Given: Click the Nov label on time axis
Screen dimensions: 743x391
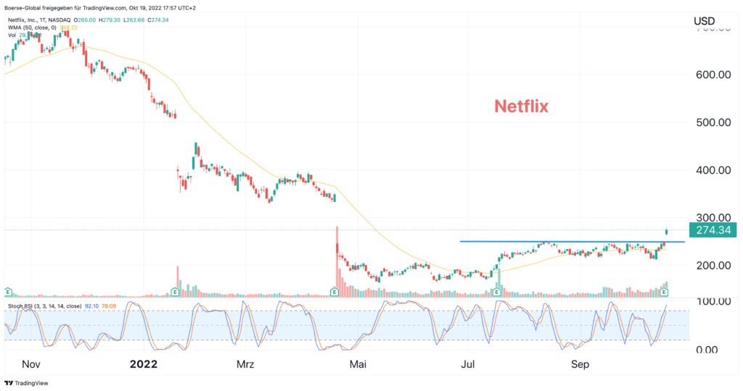Looking at the screenshot, I should [31, 364].
